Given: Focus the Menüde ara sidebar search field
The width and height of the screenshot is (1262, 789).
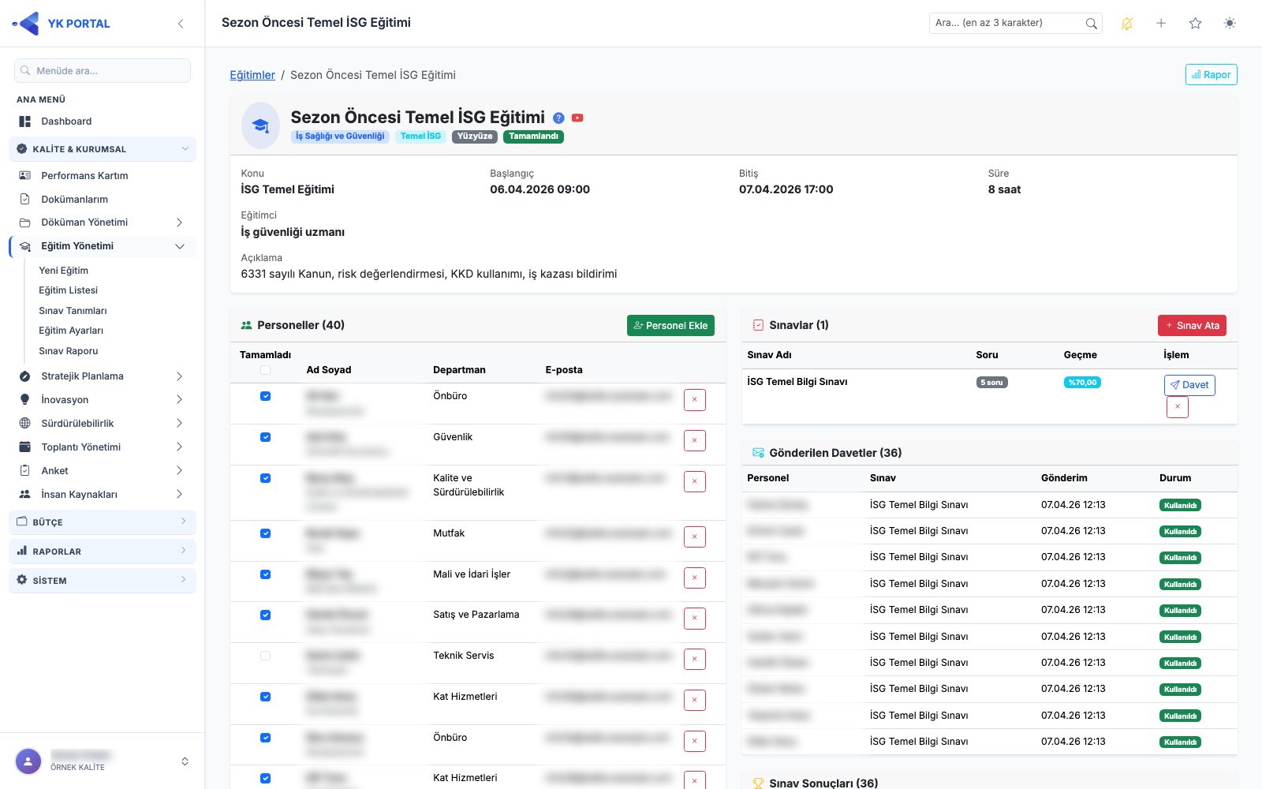Looking at the screenshot, I should pyautogui.click(x=103, y=71).
